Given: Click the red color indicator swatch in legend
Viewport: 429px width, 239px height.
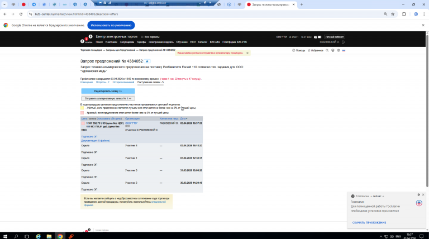Looking at the screenshot, I should point(82,113).
